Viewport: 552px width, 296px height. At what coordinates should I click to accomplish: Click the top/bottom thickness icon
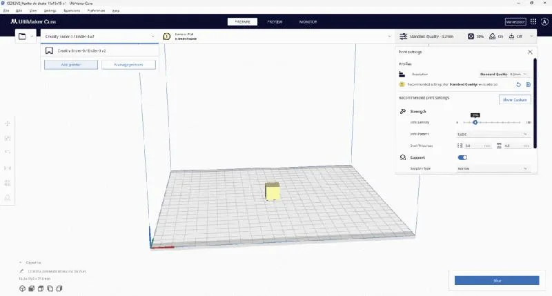[x=499, y=146]
